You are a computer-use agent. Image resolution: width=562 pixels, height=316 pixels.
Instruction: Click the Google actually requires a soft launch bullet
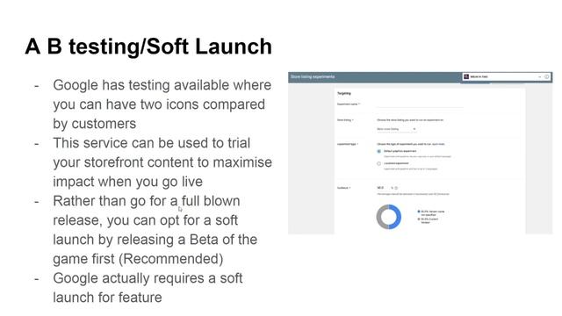pos(148,288)
